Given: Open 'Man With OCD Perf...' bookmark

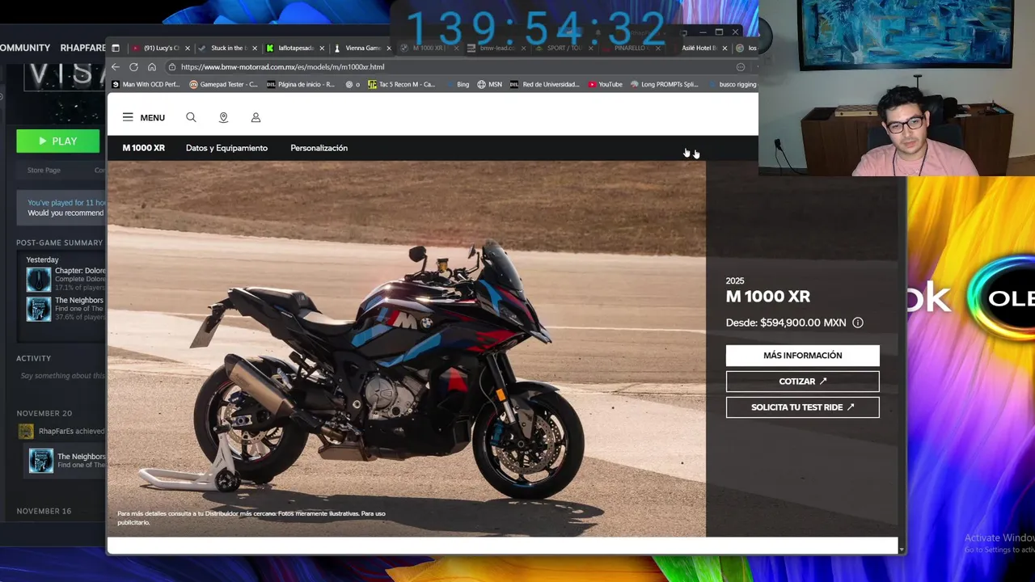Looking at the screenshot, I should (x=146, y=84).
